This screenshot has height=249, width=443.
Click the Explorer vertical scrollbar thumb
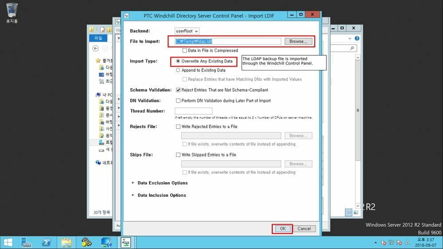[x=358, y=110]
